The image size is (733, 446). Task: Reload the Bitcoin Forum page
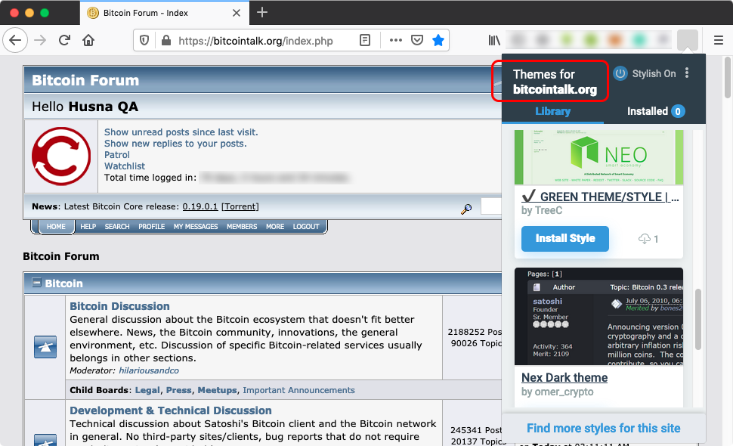(64, 40)
